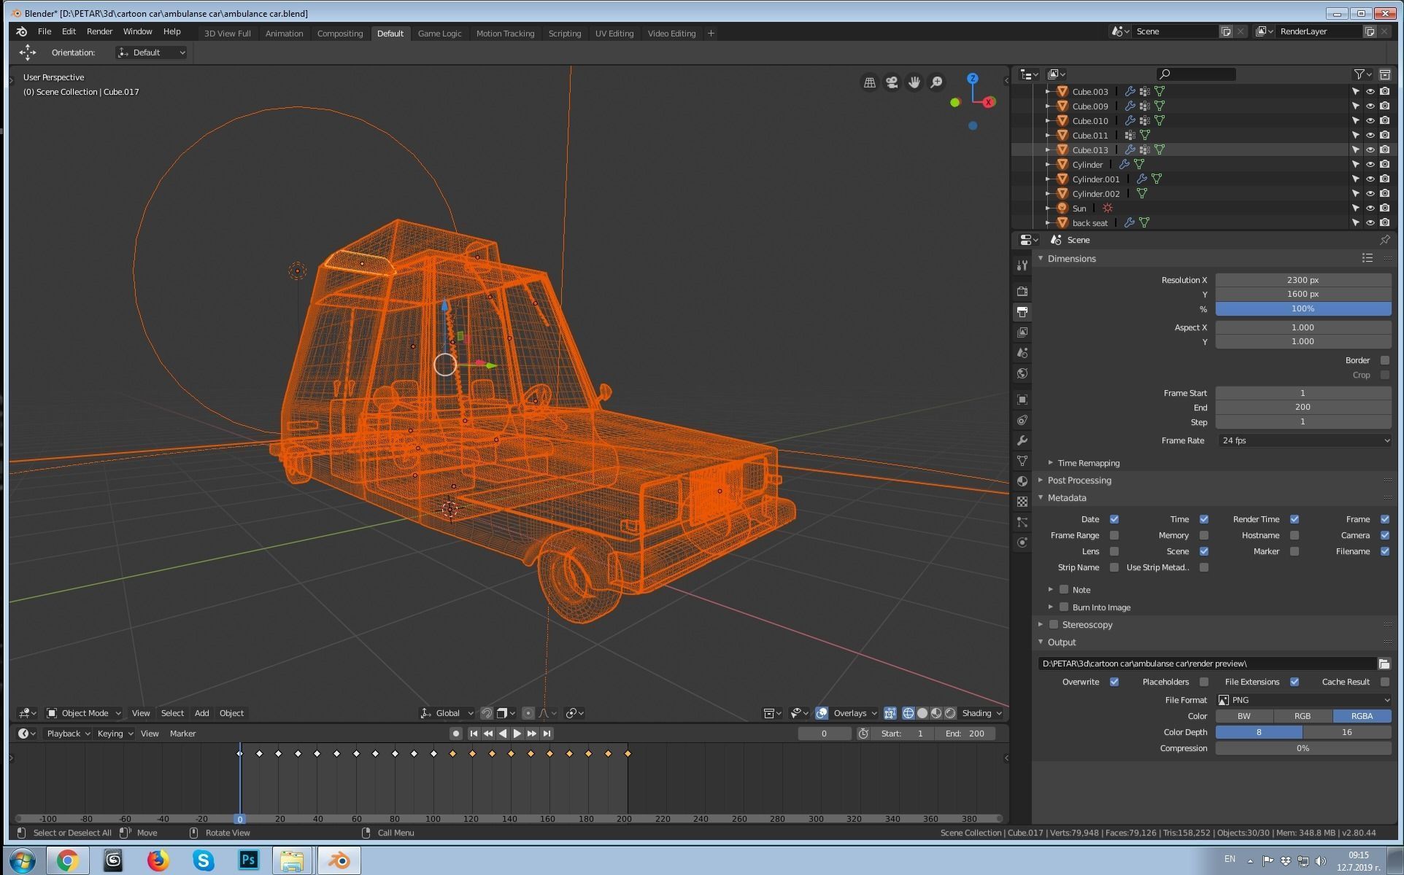Select LookDev shading mode

[936, 713]
